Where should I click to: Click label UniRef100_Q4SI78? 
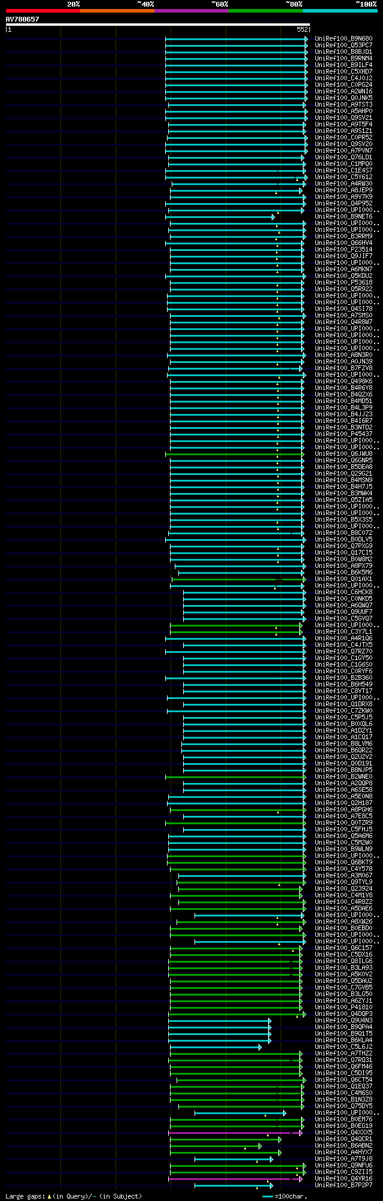(344, 308)
